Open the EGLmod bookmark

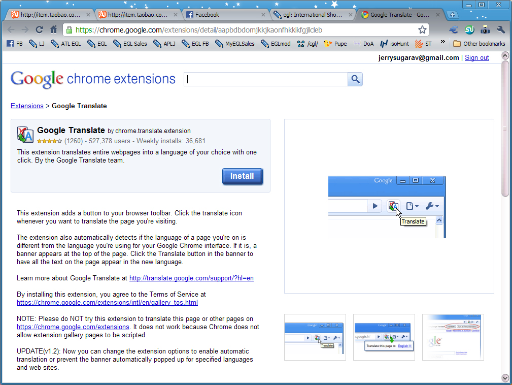[276, 44]
